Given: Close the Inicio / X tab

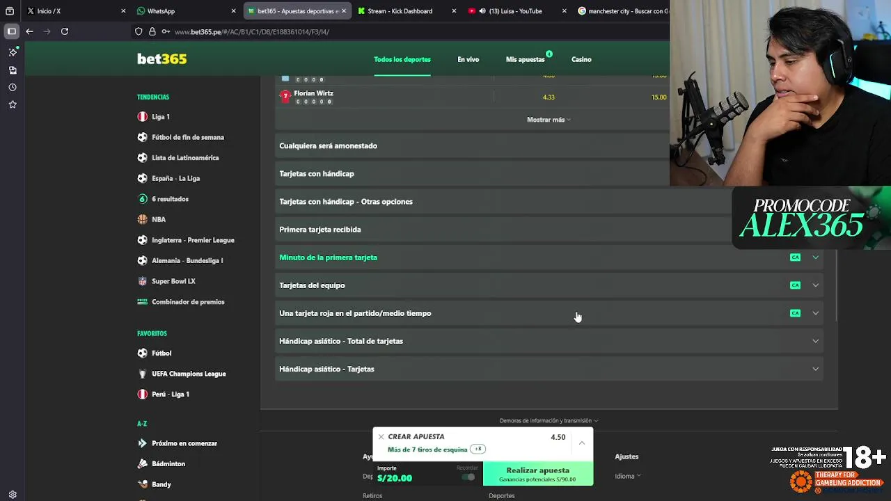Looking at the screenshot, I should (x=123, y=11).
